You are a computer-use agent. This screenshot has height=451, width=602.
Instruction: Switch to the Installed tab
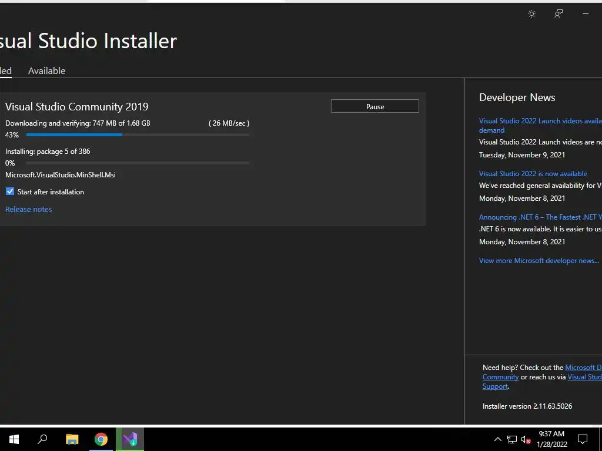pos(5,70)
